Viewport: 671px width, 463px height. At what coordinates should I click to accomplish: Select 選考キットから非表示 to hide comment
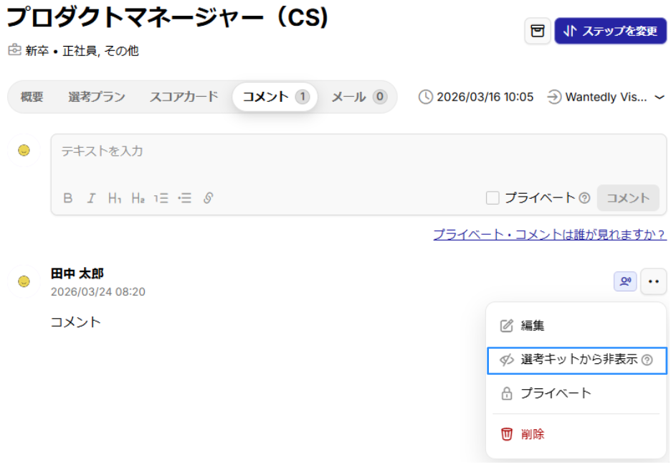576,360
